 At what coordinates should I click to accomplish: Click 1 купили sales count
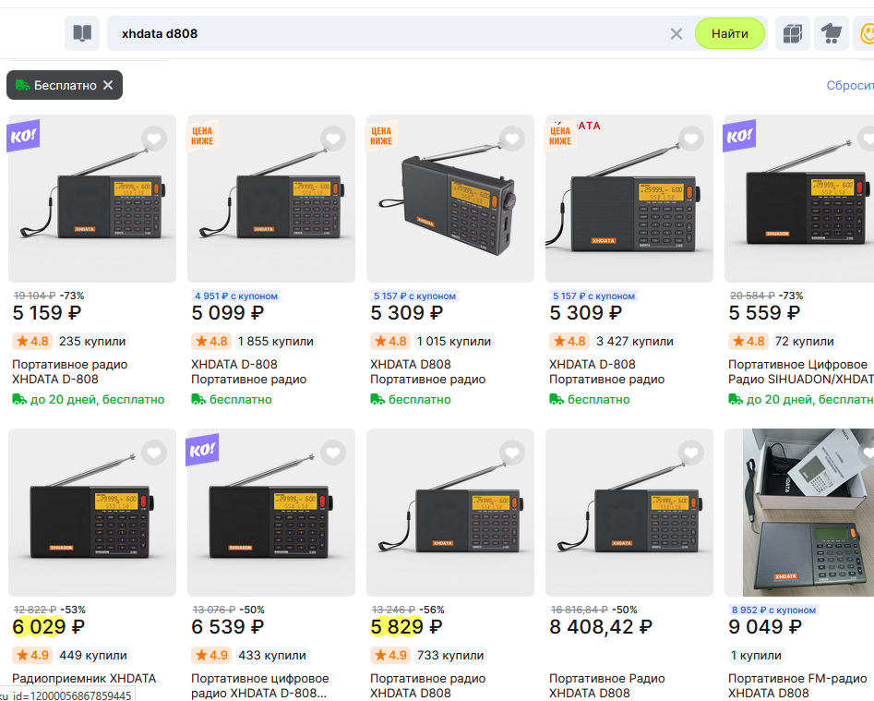pyautogui.click(x=757, y=655)
